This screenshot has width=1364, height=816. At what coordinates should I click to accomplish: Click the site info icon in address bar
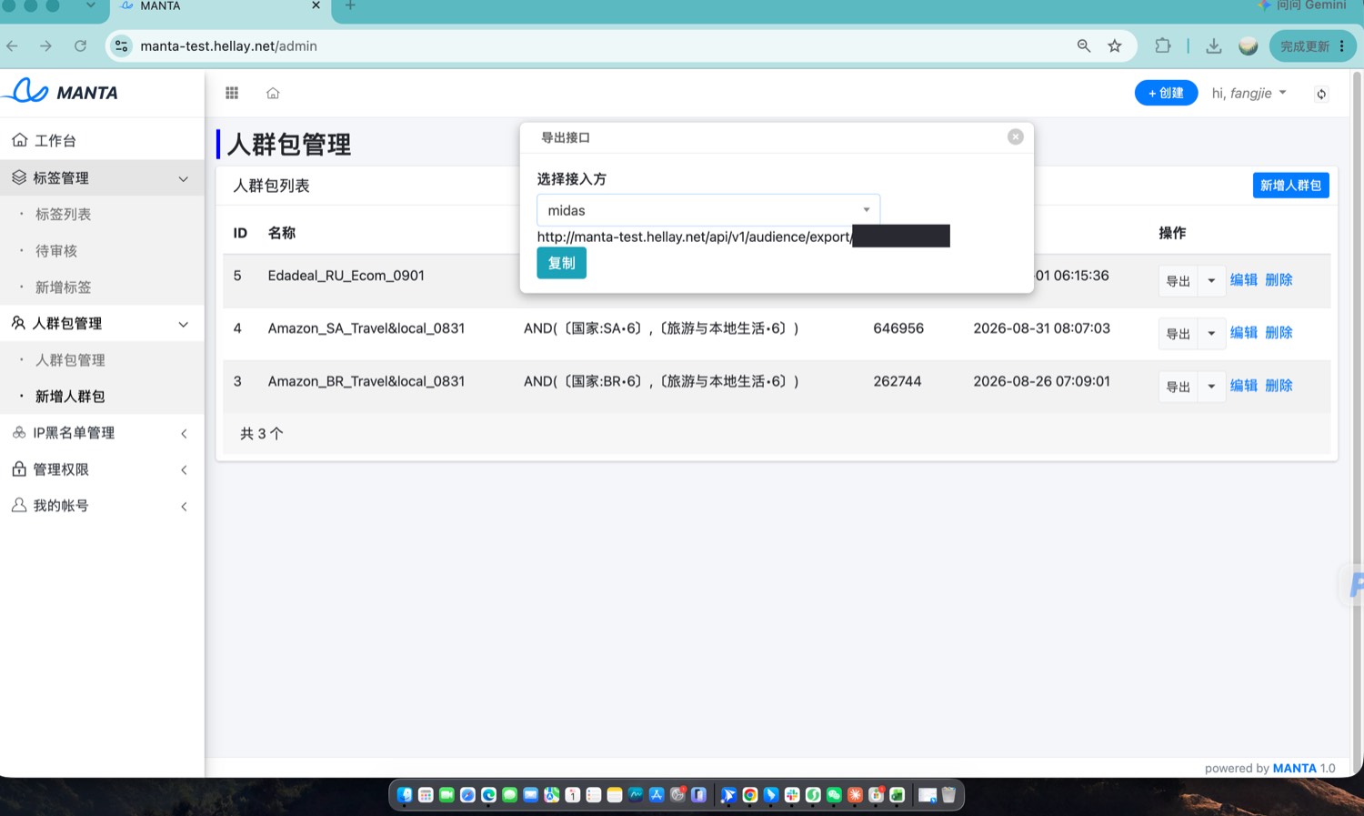tap(121, 45)
